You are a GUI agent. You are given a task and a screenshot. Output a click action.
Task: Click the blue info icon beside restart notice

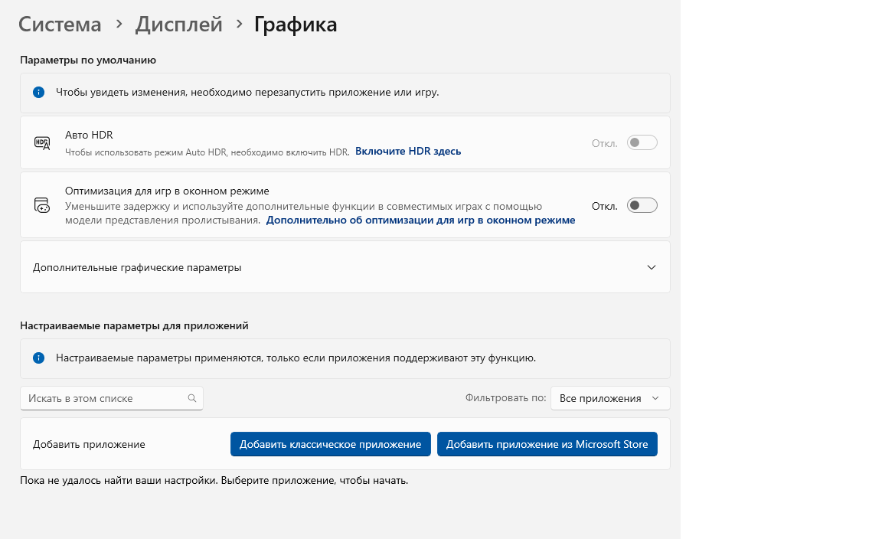coord(39,93)
